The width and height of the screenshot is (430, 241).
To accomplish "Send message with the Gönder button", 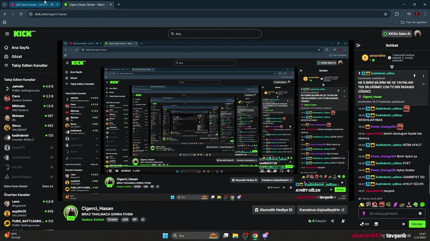I will coord(417,224).
